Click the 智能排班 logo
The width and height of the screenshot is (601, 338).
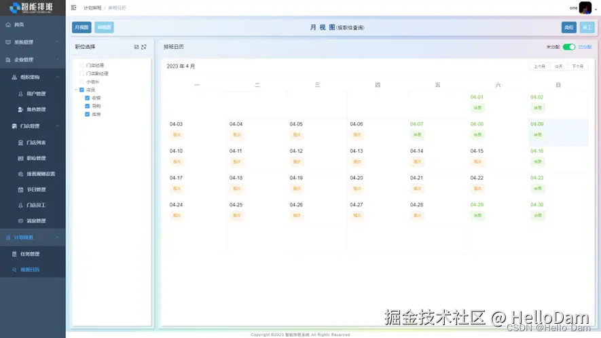pyautogui.click(x=31, y=7)
